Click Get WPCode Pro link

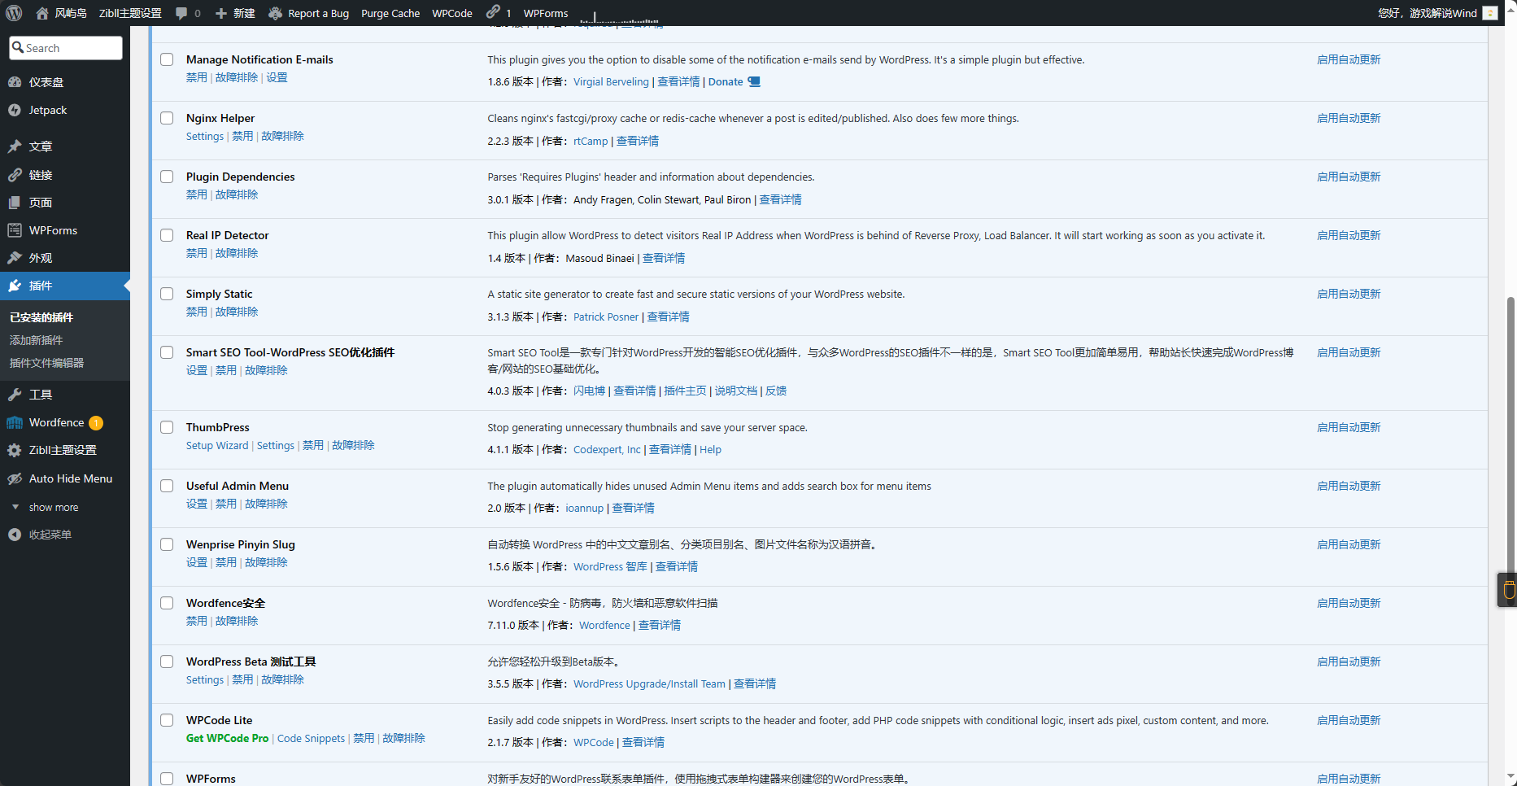point(227,738)
